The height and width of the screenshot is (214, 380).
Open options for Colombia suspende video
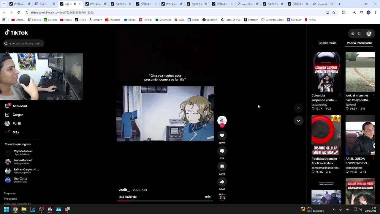click(340, 95)
